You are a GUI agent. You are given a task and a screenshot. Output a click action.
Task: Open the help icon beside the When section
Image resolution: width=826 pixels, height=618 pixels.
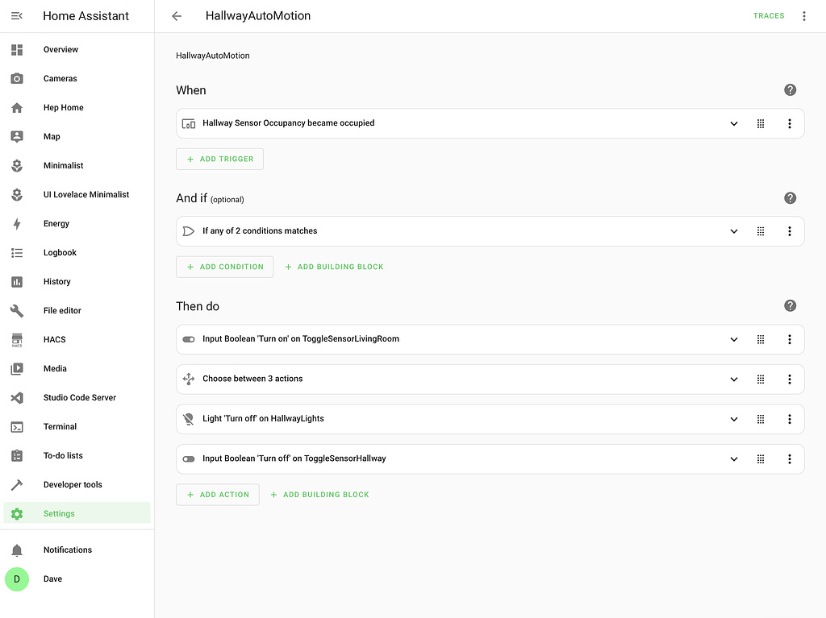tap(790, 90)
